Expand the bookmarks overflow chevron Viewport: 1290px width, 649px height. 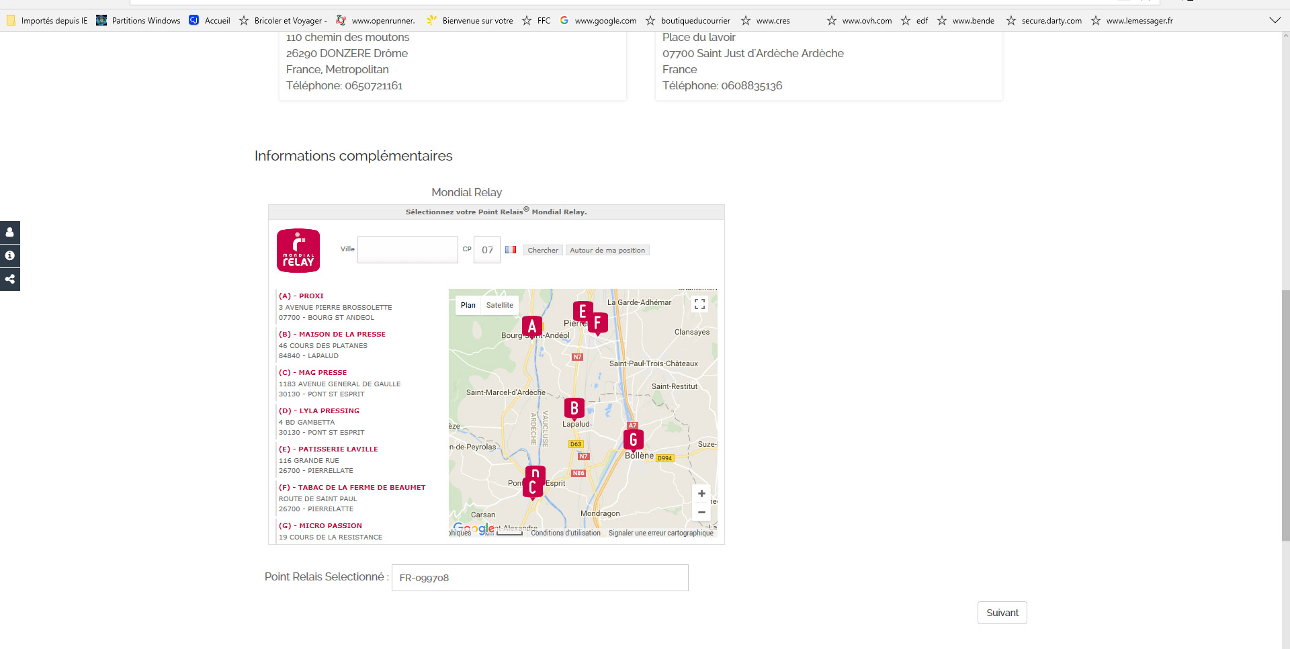point(1275,20)
